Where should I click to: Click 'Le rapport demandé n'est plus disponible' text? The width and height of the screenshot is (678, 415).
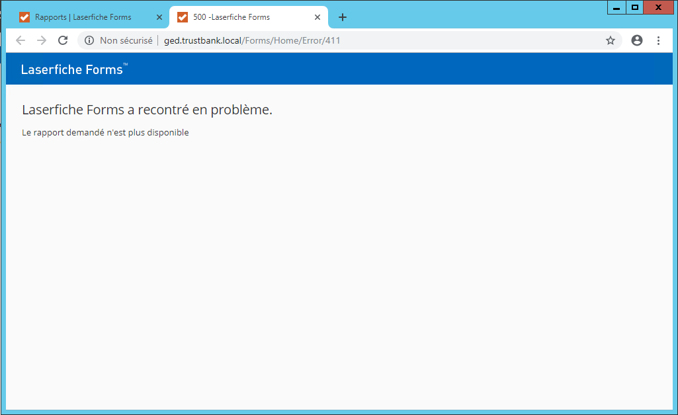(x=106, y=133)
